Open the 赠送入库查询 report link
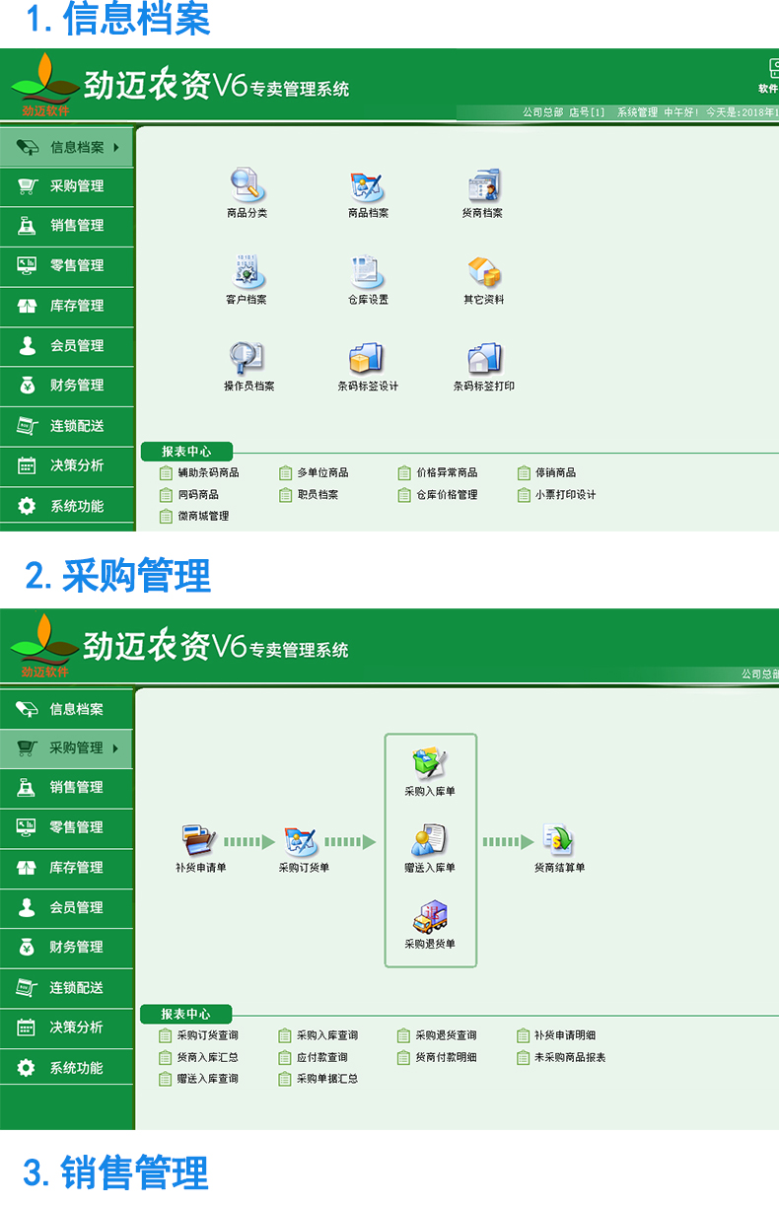This screenshot has width=779, height=1205. tap(198, 1079)
